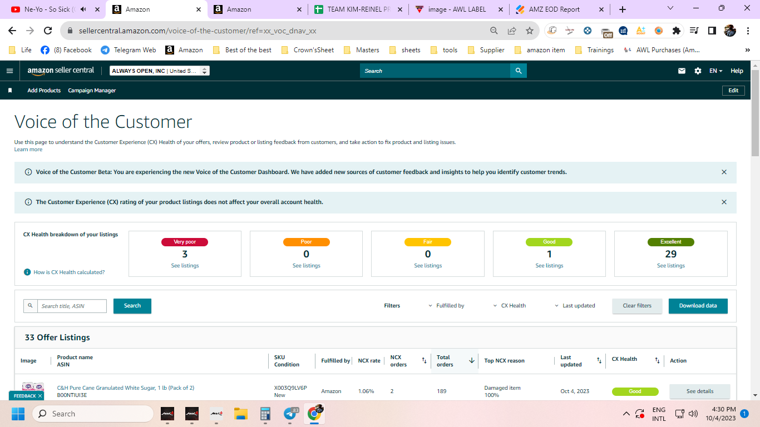Viewport: 760px width, 427px height.
Task: Open the Telegram Web bookmark
Action: (129, 50)
